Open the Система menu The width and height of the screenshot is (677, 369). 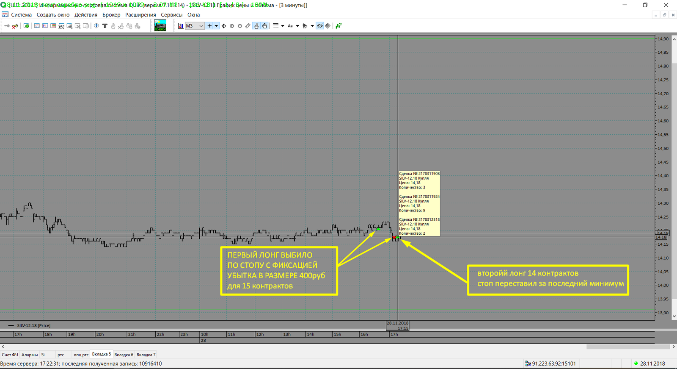click(22, 15)
